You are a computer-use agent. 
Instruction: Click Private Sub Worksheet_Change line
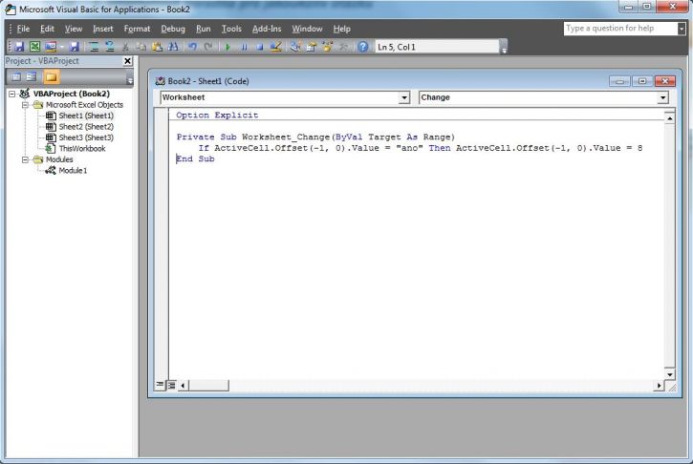tap(315, 137)
